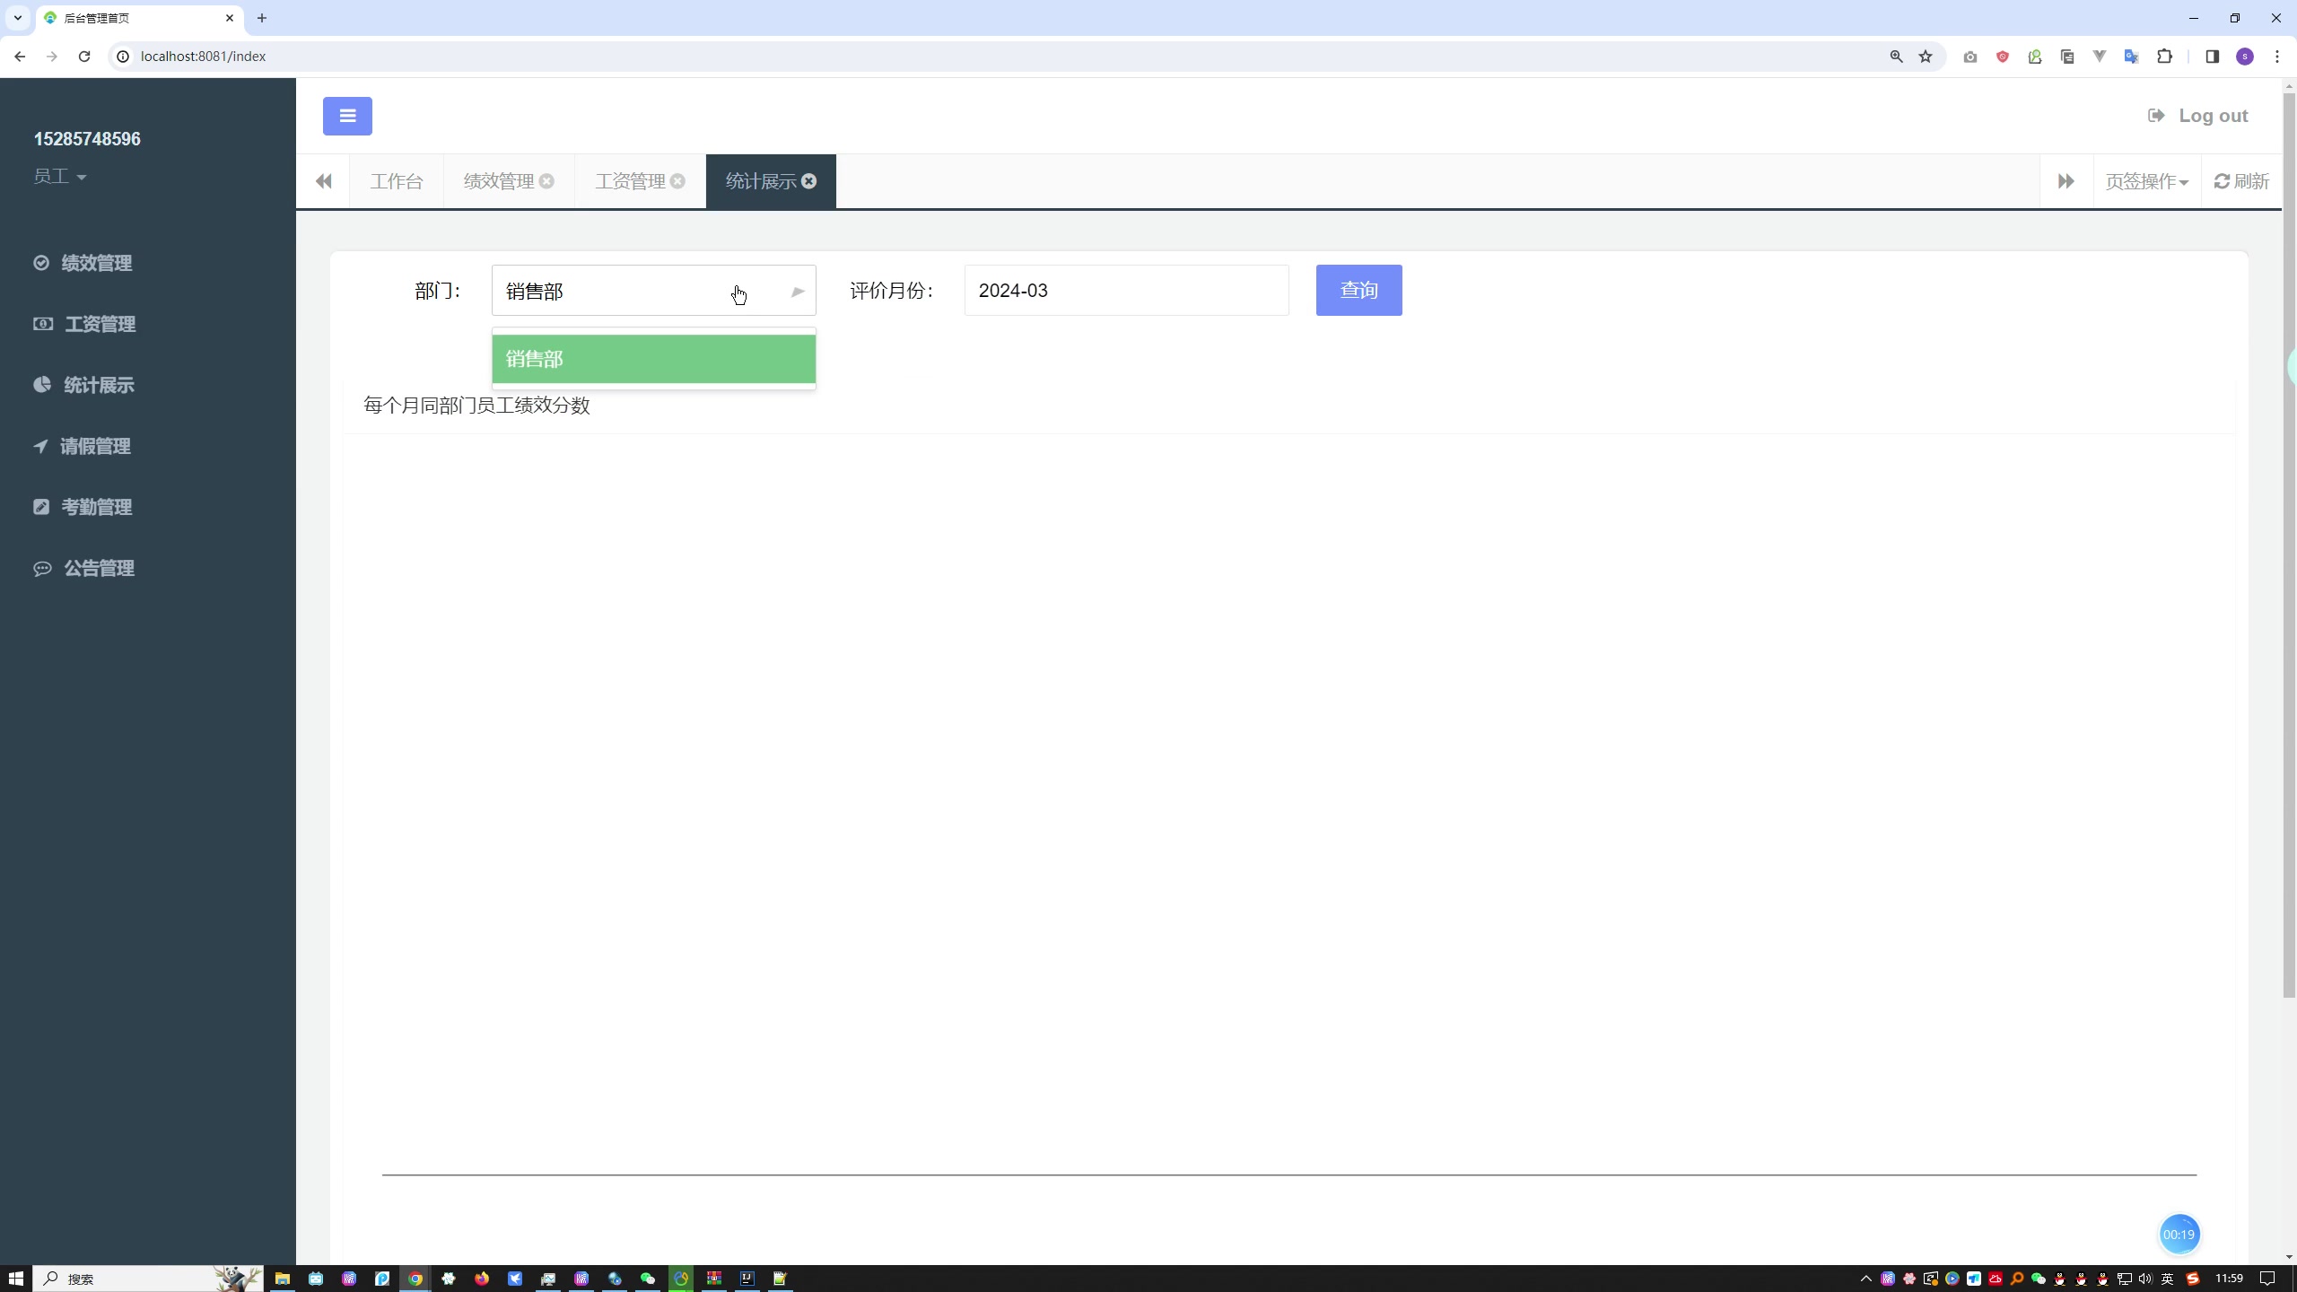
Task: Click the 考勤管理 sidebar icon
Action: [x=41, y=506]
